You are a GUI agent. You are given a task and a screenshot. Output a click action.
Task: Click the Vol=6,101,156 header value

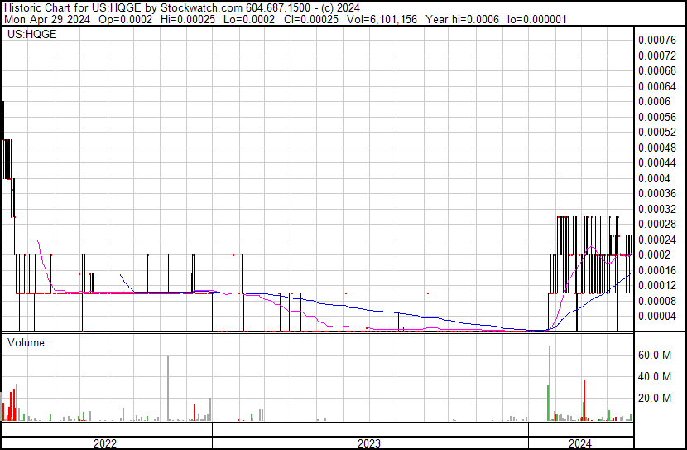coord(382,19)
